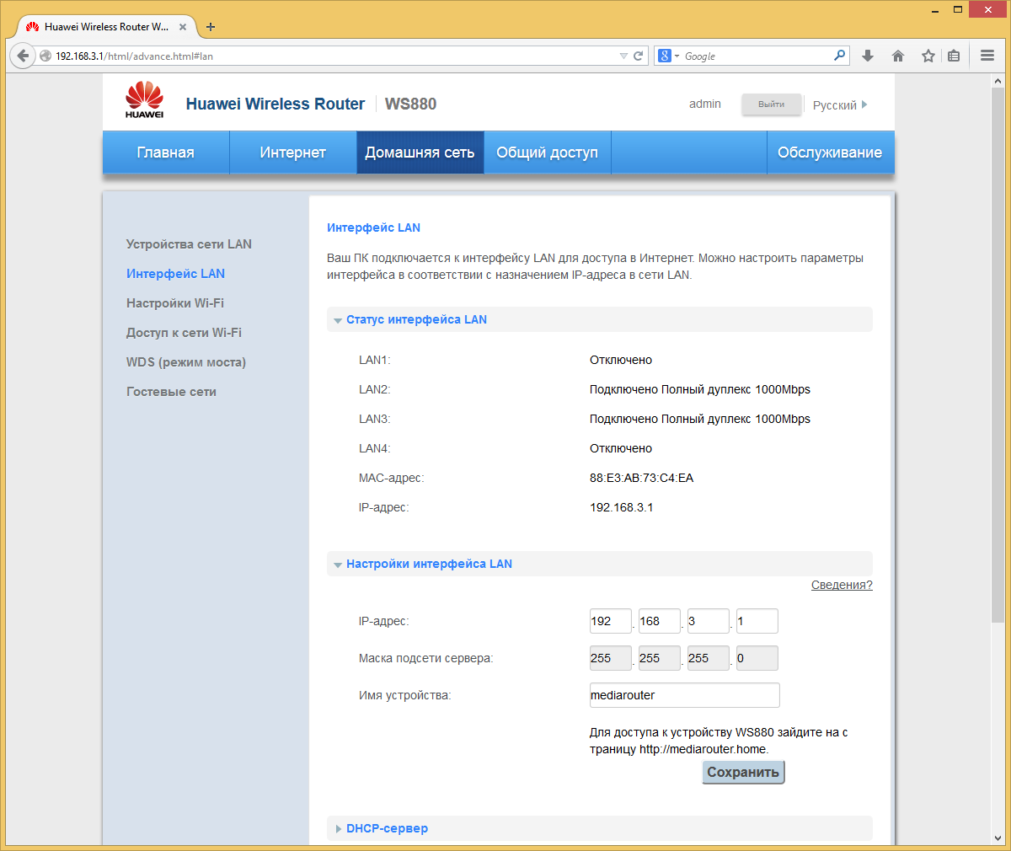Click the WS880 model label
This screenshot has width=1011, height=851.
(411, 104)
